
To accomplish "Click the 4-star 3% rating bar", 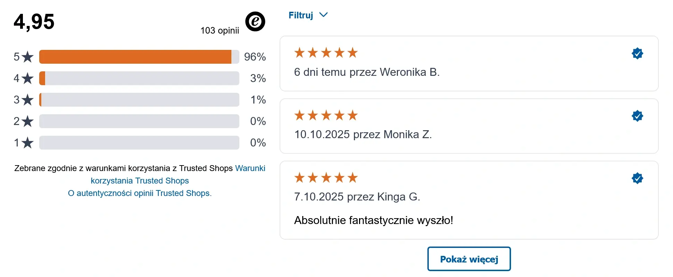I will pyautogui.click(x=139, y=78).
